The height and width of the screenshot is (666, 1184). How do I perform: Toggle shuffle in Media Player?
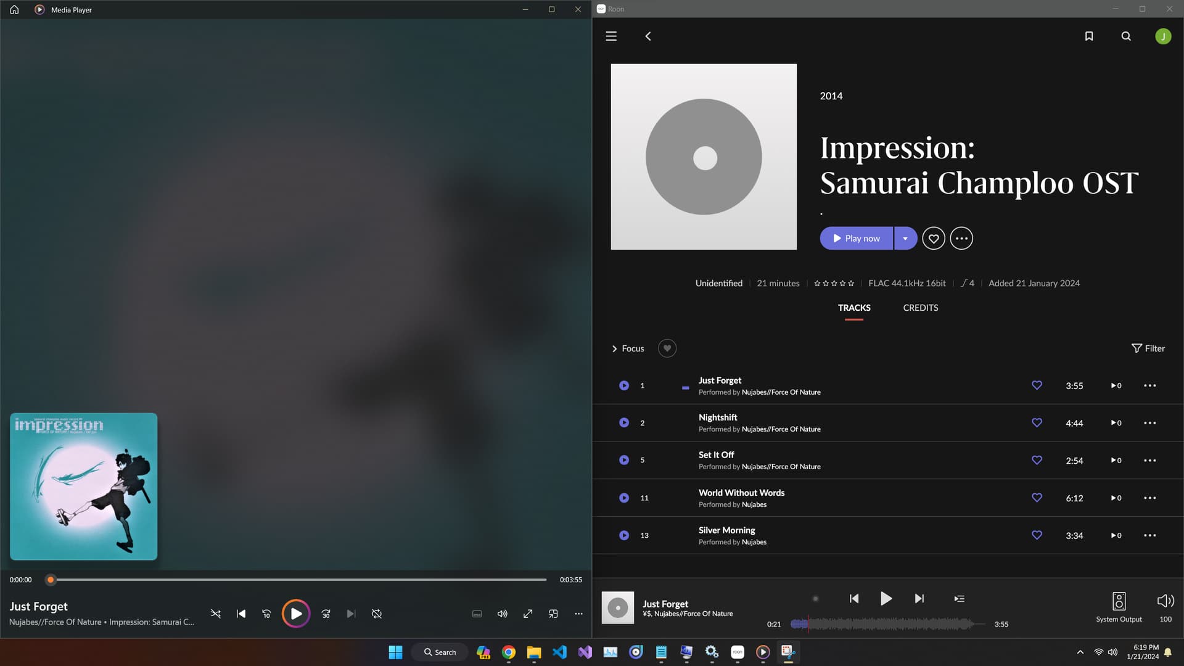click(216, 614)
